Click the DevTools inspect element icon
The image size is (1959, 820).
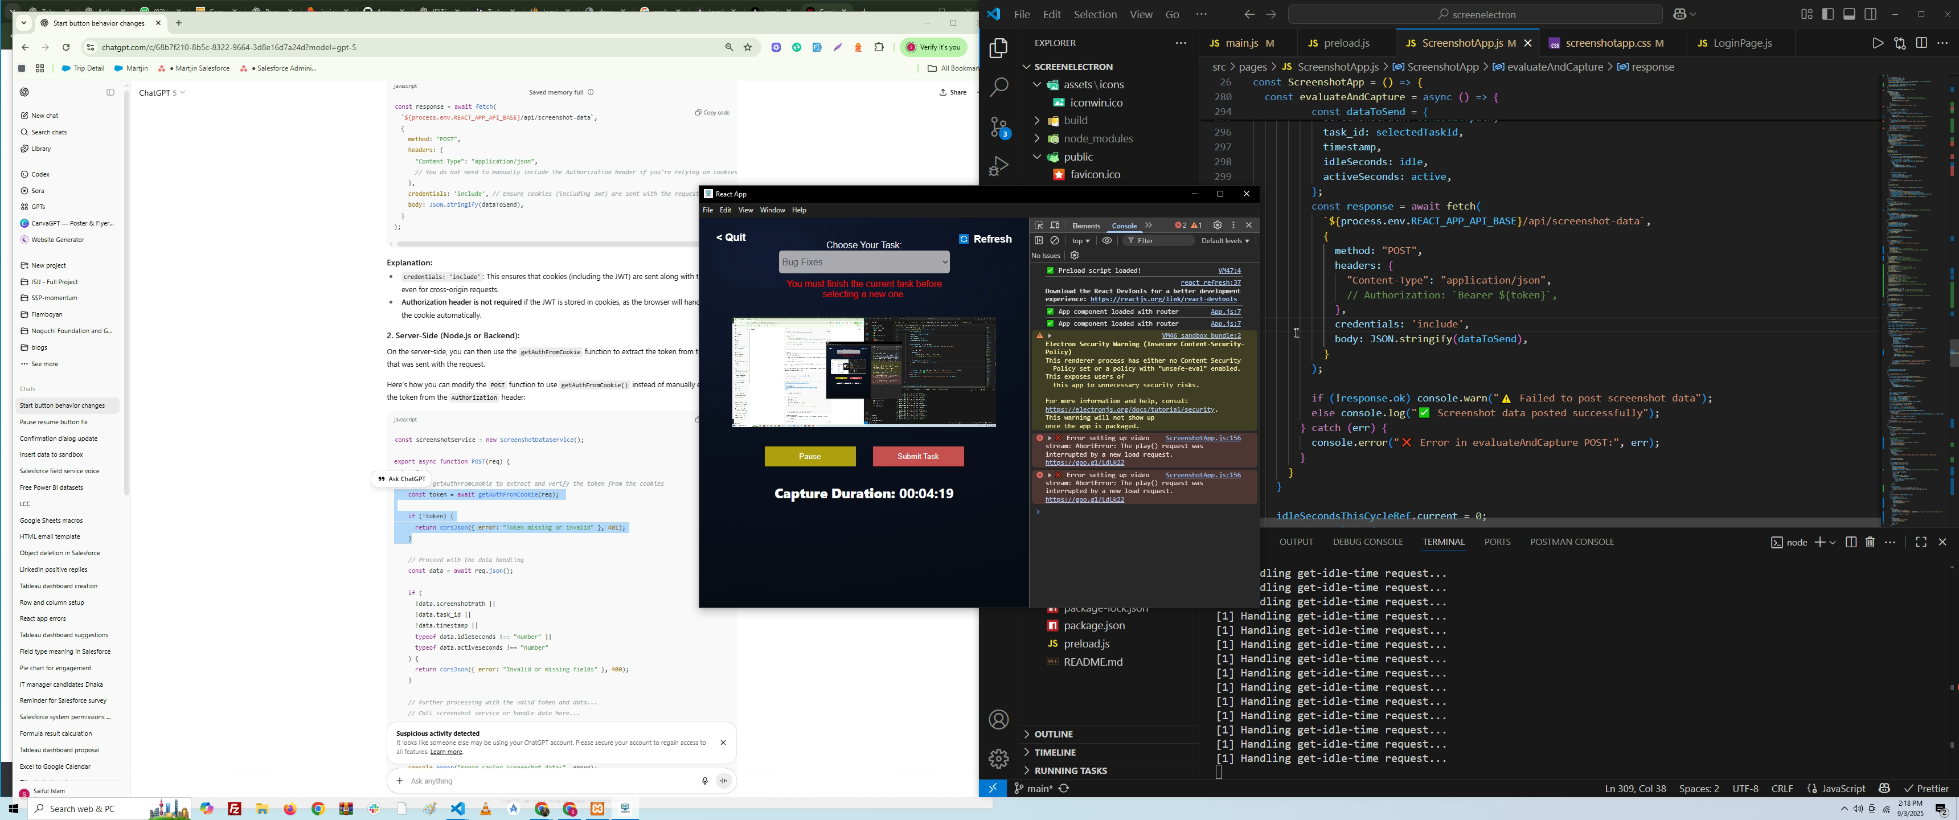point(1039,225)
